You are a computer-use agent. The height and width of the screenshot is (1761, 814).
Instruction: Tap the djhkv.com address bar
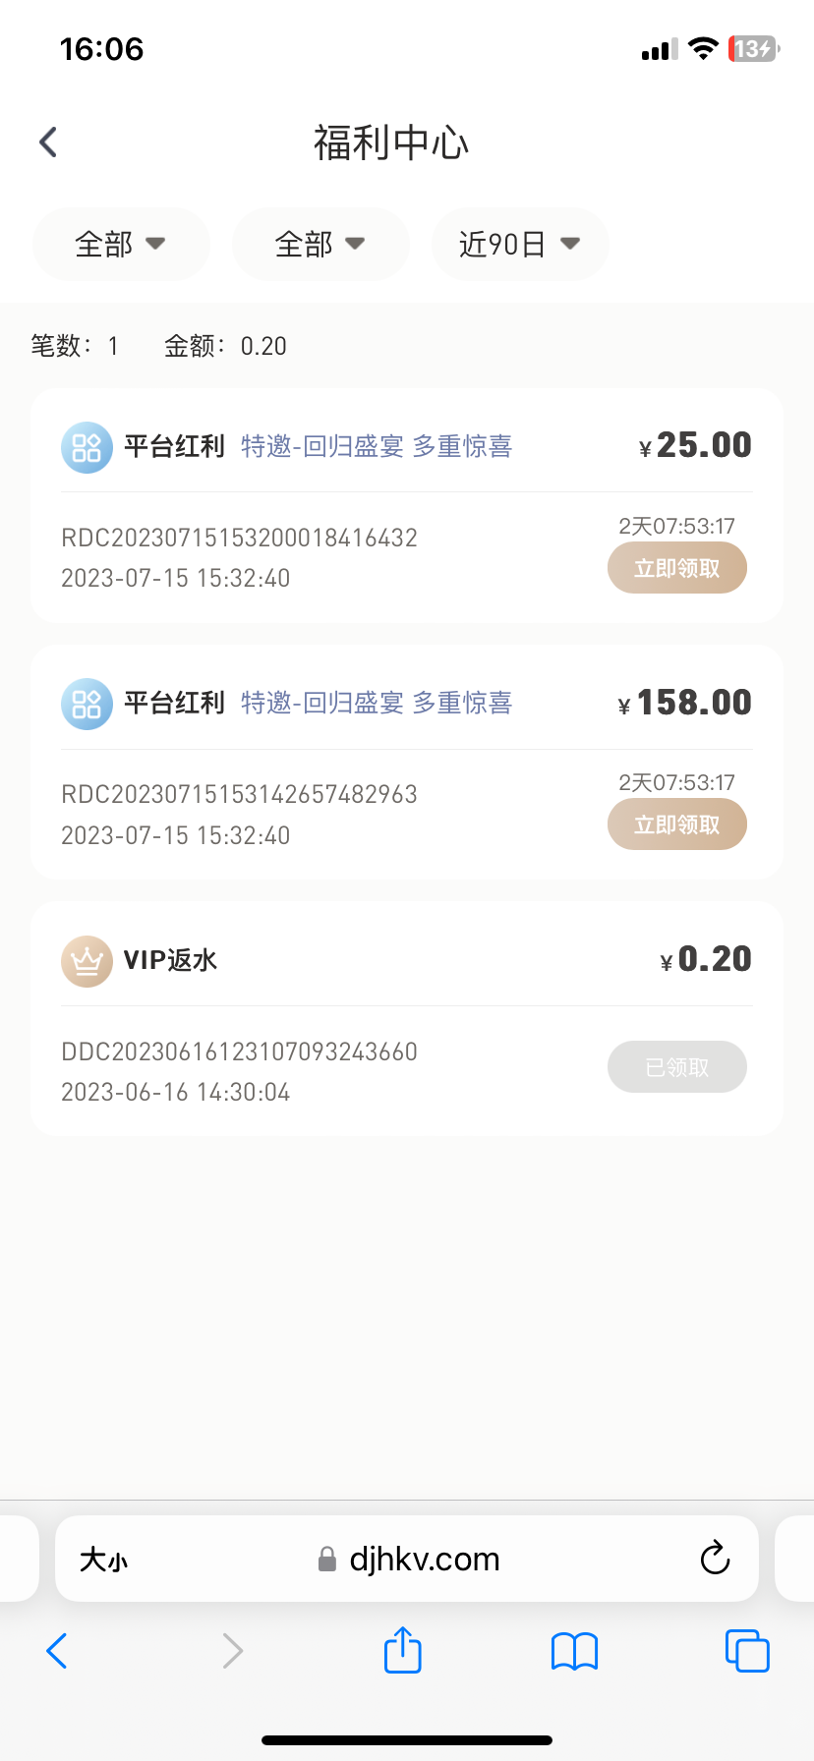423,1560
